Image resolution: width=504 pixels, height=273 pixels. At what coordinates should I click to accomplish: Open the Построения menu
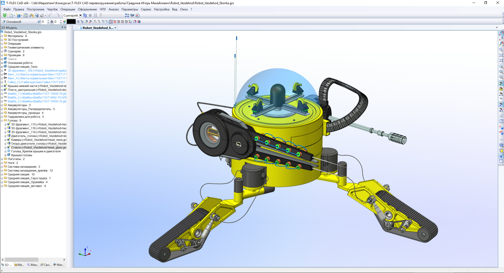point(35,9)
